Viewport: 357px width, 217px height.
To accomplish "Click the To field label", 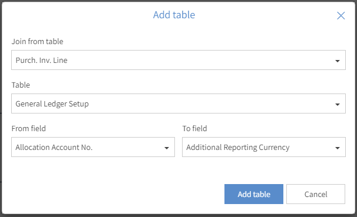I will pyautogui.click(x=194, y=128).
